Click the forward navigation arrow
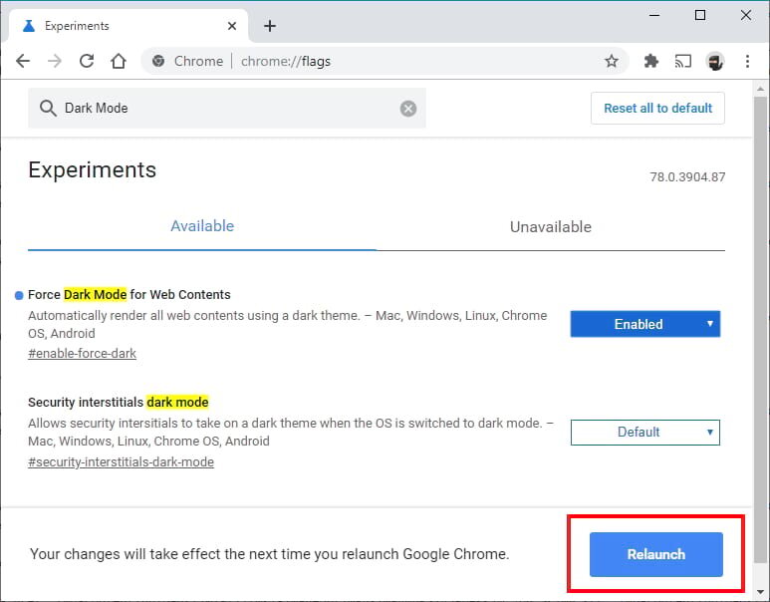This screenshot has width=770, height=602. click(x=55, y=61)
